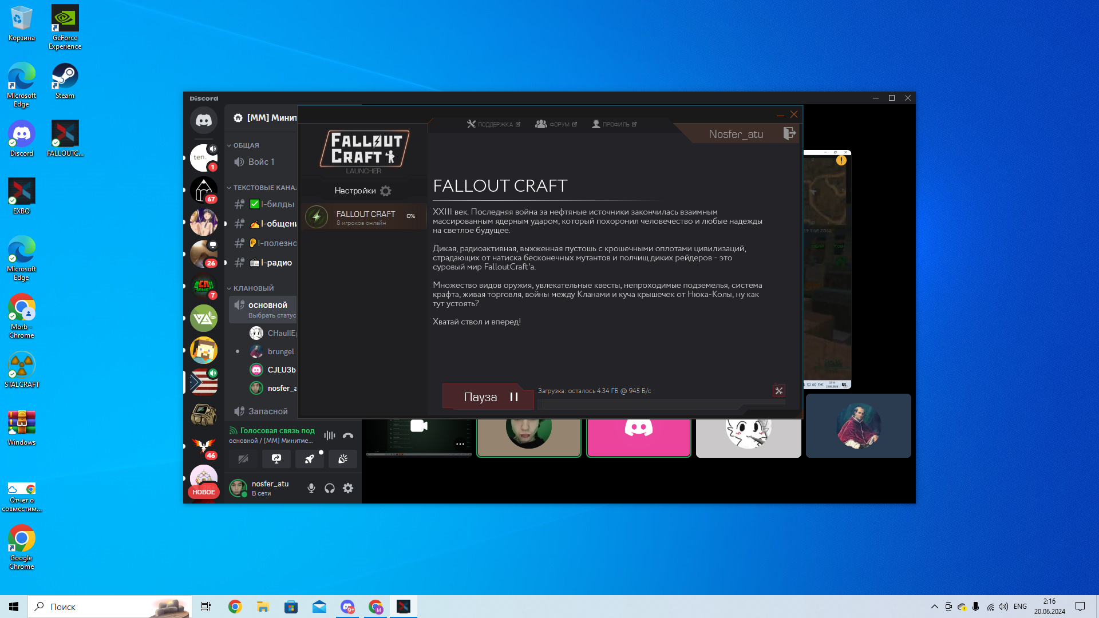
Task: Open Настройки in Fallout Craft launcher
Action: tap(363, 191)
